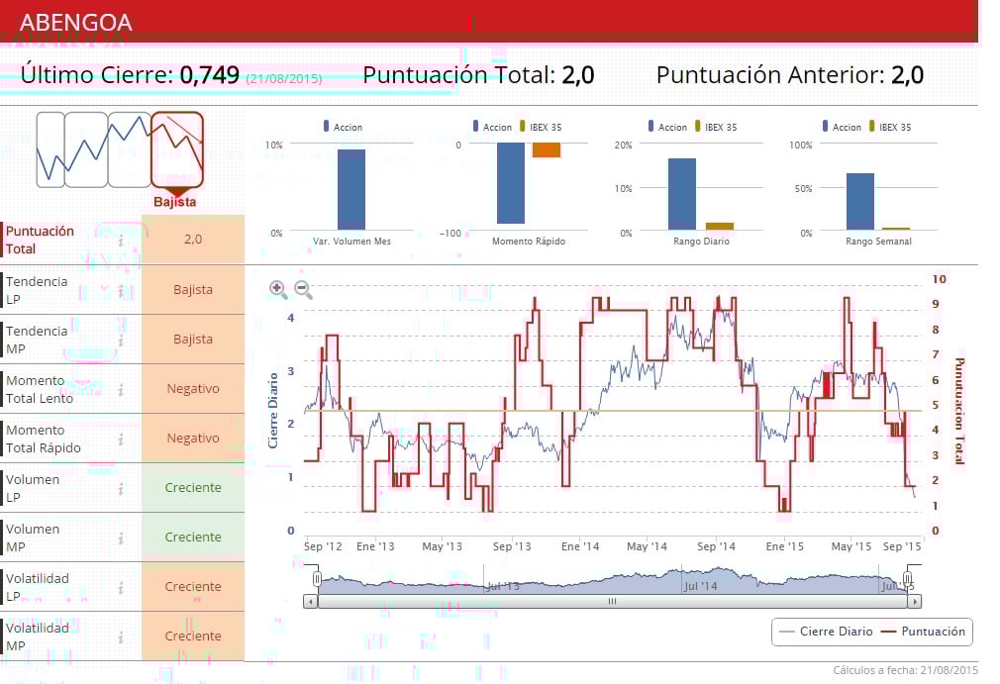Open info icon for Tendencia MP row
Viewport: 1000px width, 684px height.
click(x=121, y=340)
